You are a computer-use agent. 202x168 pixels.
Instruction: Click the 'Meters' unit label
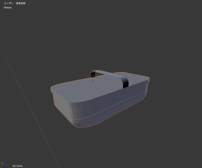coord(8,8)
